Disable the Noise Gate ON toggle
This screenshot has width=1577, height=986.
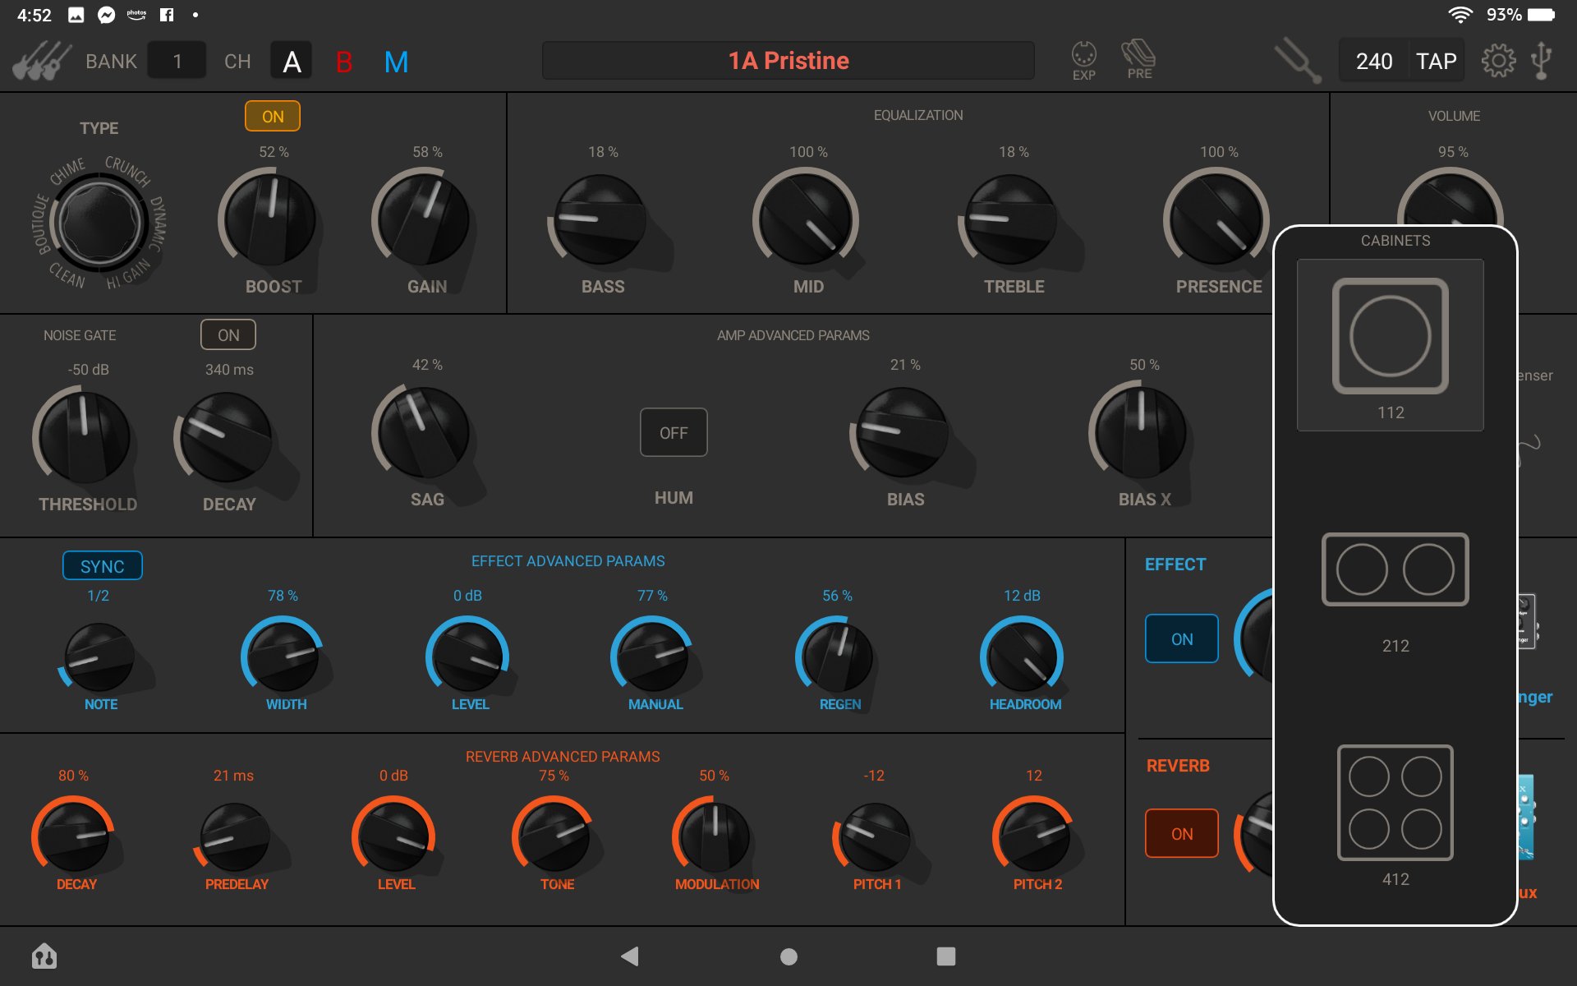[x=228, y=335]
